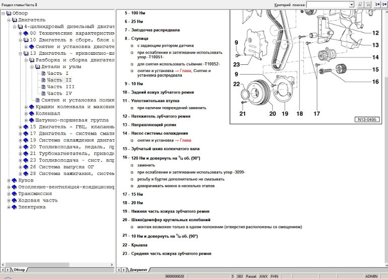Click the right greyed-out find icon before tree arrows
The height and width of the screenshot is (279, 388).
368,5
